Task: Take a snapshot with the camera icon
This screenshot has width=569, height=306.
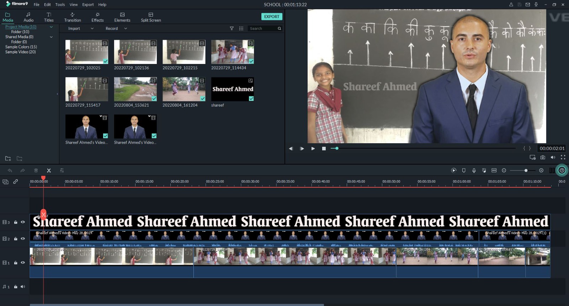Action: [x=543, y=157]
